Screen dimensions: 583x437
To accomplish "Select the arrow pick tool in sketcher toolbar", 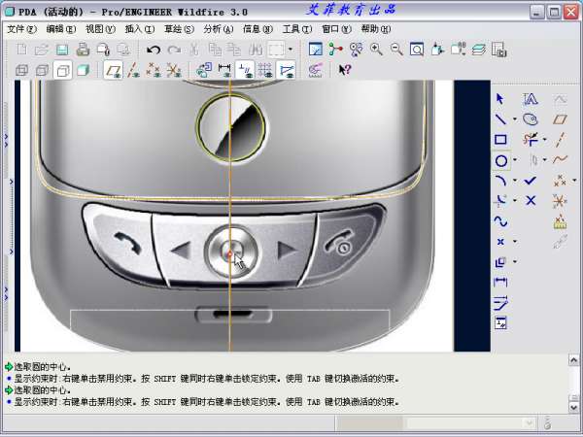I will (x=500, y=99).
